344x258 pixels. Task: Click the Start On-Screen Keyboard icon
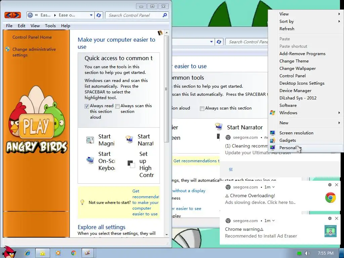point(90,161)
